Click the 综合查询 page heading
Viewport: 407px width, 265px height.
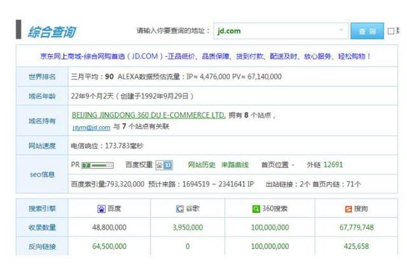(52, 32)
